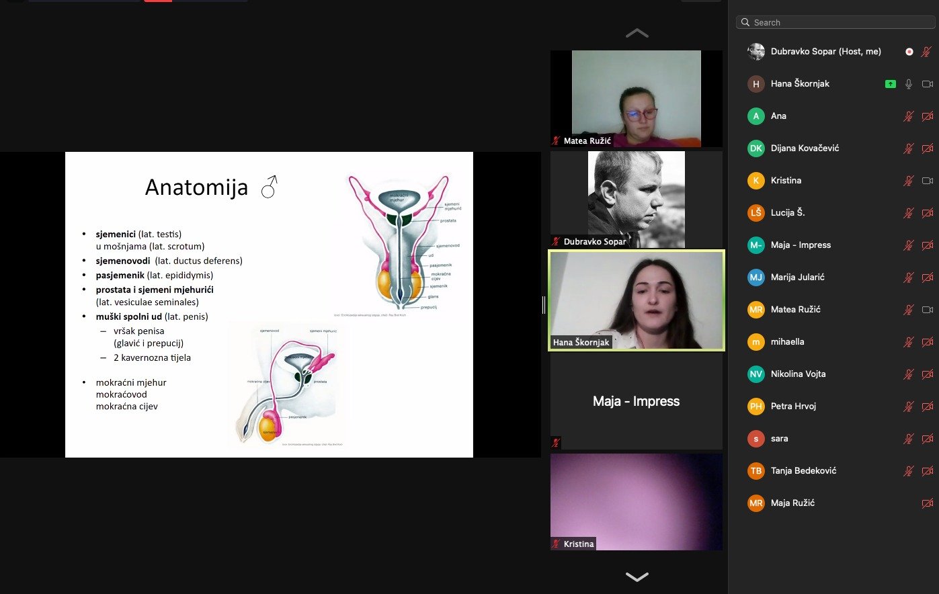
Task: Click Hana Škornjak's camera icon in participants list
Action: 928,84
